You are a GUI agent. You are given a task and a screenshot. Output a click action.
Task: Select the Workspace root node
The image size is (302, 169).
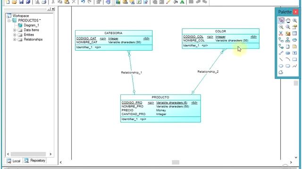(21, 15)
